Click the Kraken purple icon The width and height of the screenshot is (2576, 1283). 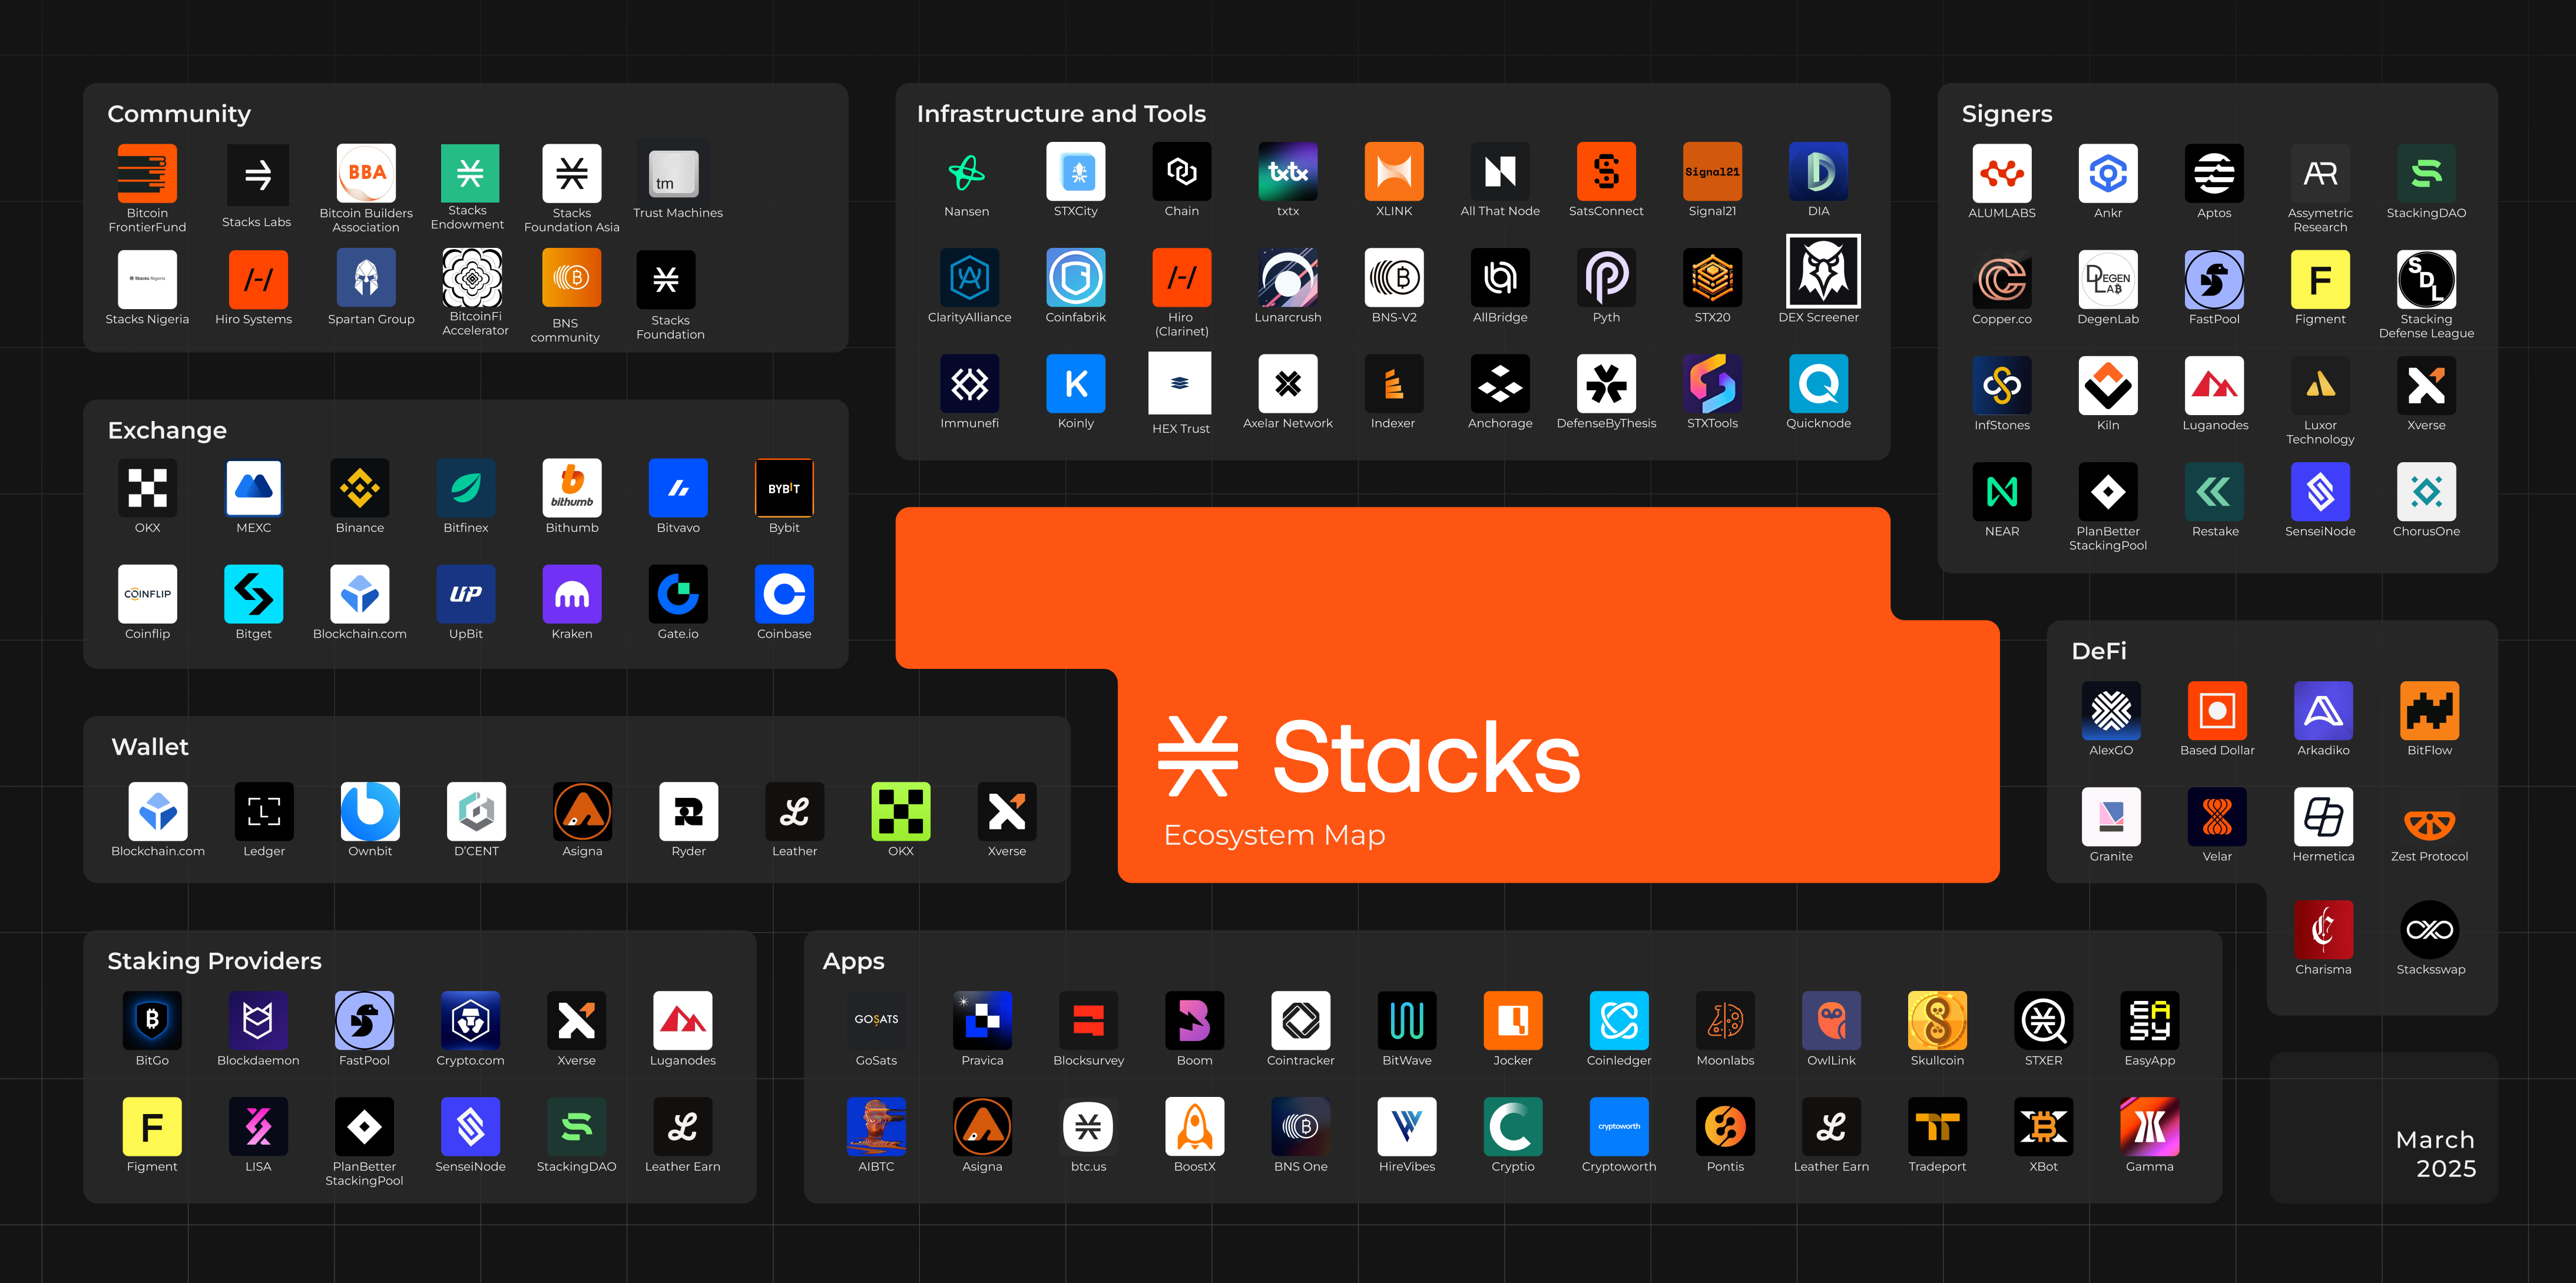point(572,595)
